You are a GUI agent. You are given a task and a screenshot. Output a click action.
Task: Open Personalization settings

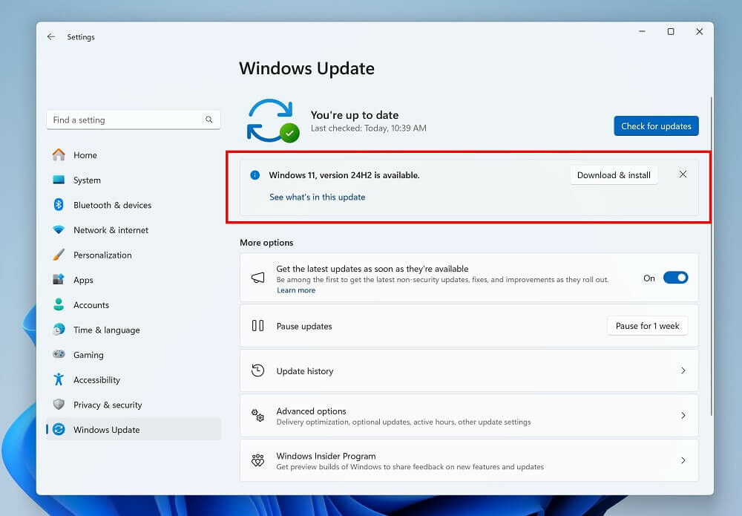click(134, 255)
